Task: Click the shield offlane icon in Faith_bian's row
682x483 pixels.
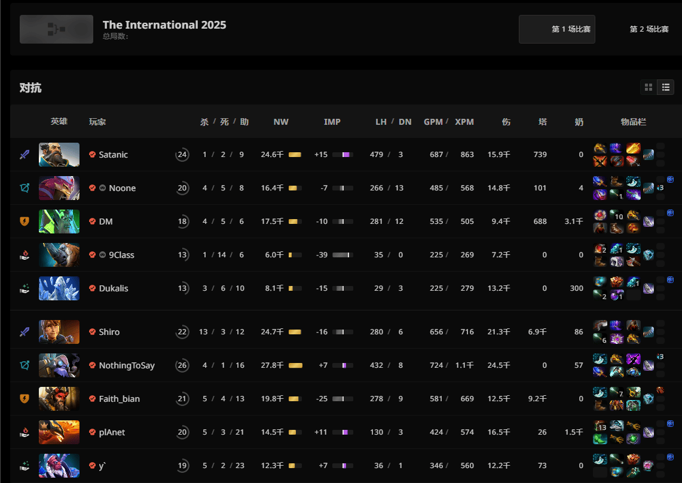Action: pos(24,399)
